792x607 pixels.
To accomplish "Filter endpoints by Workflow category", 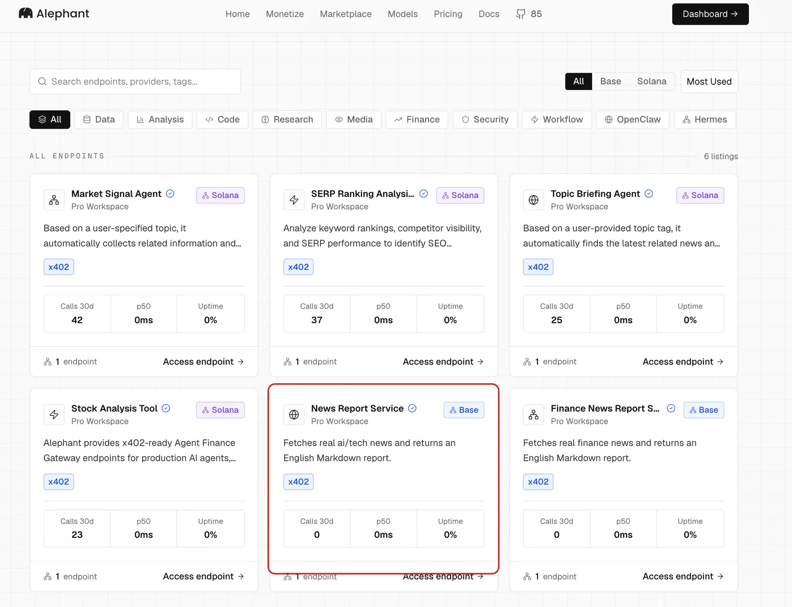I will pyautogui.click(x=557, y=119).
